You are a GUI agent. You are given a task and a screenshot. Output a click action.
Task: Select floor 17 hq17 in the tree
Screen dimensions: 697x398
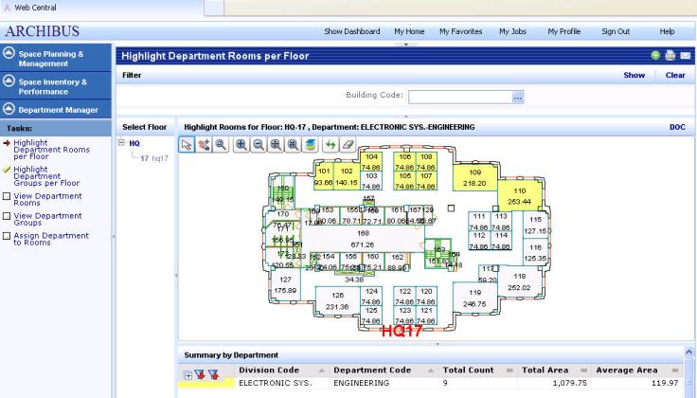click(x=154, y=158)
